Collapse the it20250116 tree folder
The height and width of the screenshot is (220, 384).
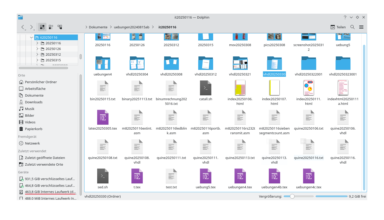[x=31, y=37]
